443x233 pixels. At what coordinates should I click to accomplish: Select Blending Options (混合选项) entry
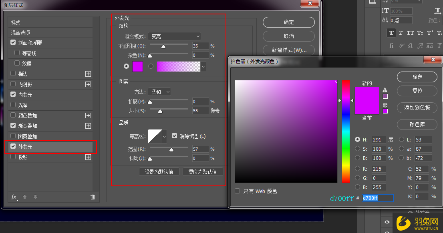pos(50,33)
